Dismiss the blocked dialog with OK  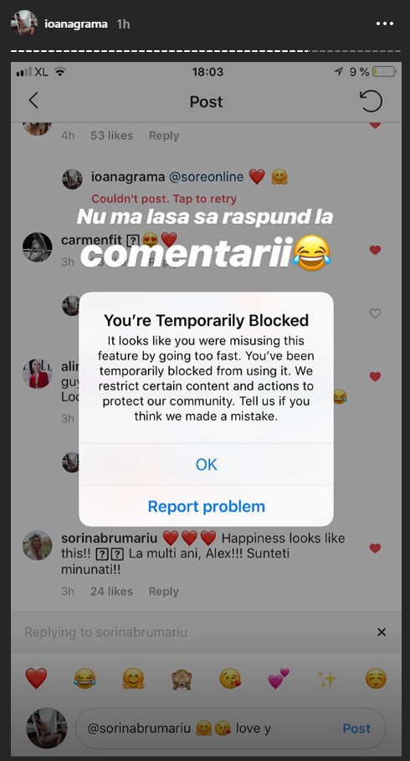point(206,464)
